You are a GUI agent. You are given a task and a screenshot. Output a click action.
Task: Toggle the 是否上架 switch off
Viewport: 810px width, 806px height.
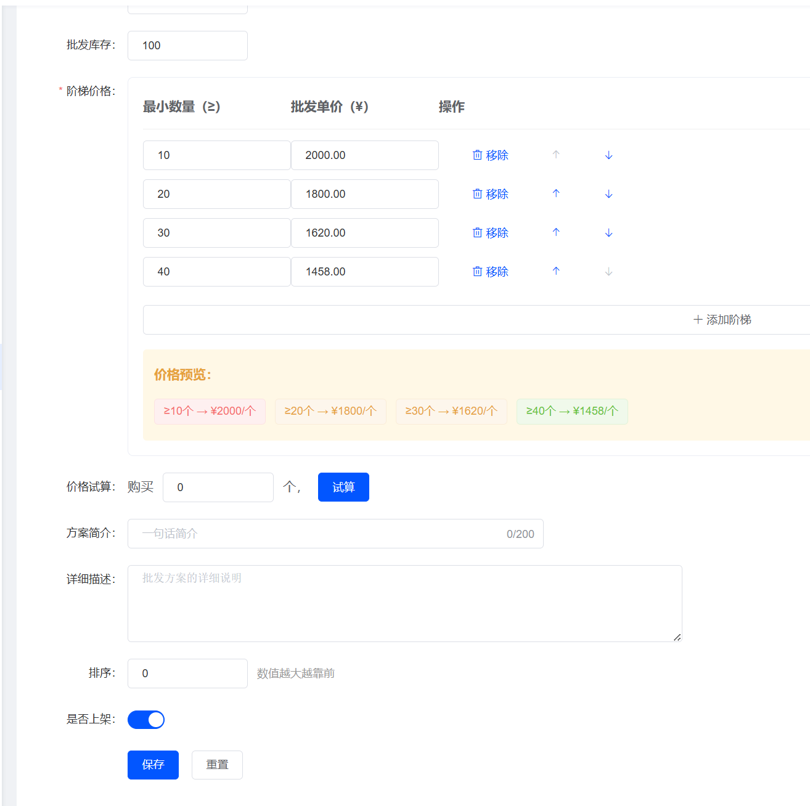click(x=146, y=720)
